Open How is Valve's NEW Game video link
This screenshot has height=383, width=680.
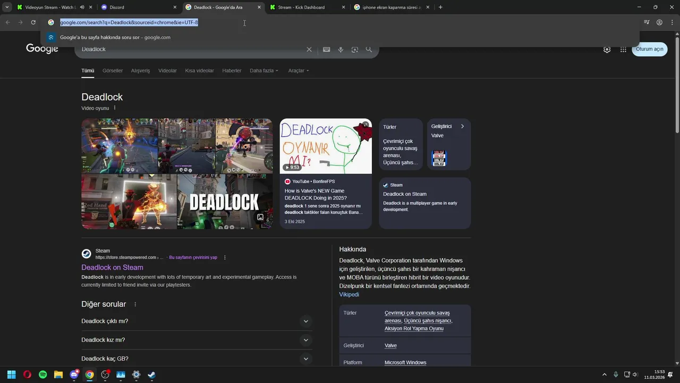316,194
